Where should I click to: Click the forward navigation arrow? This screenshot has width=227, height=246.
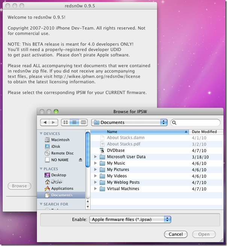pyautogui.click(x=54, y=122)
